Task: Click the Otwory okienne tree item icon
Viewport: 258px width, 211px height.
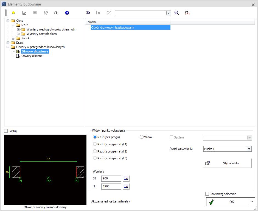Action: [18, 56]
